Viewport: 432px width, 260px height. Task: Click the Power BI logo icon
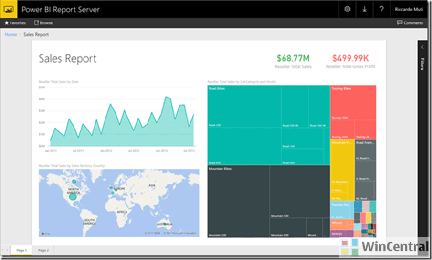9,10
